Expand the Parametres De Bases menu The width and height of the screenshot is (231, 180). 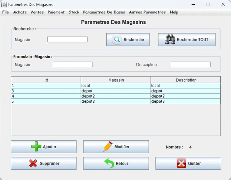point(104,12)
